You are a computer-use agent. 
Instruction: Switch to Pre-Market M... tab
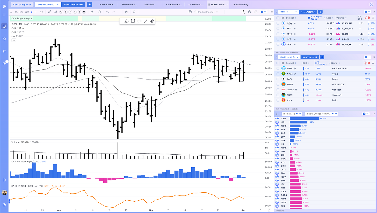pyautogui.click(x=107, y=4)
